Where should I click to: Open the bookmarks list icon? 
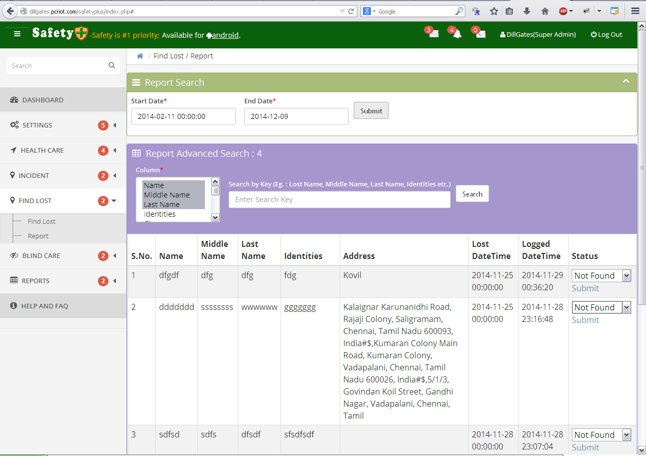tap(510, 11)
